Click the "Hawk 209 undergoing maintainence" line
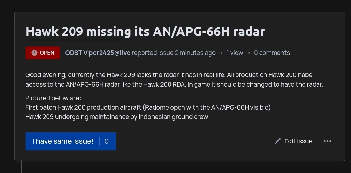Screen dimensions: 351x173 pos(116,117)
